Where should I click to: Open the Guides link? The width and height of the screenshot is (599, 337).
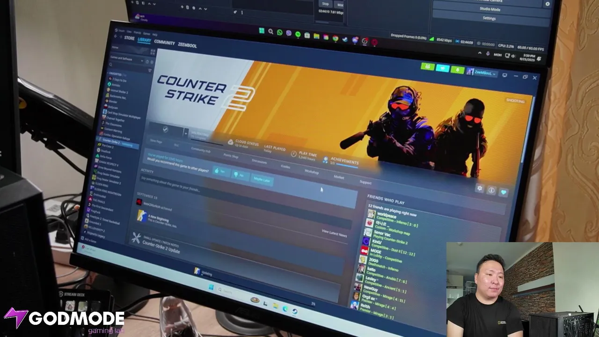click(285, 166)
